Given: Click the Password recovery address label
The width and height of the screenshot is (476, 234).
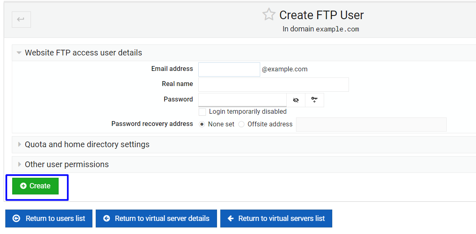Looking at the screenshot, I should (x=152, y=124).
